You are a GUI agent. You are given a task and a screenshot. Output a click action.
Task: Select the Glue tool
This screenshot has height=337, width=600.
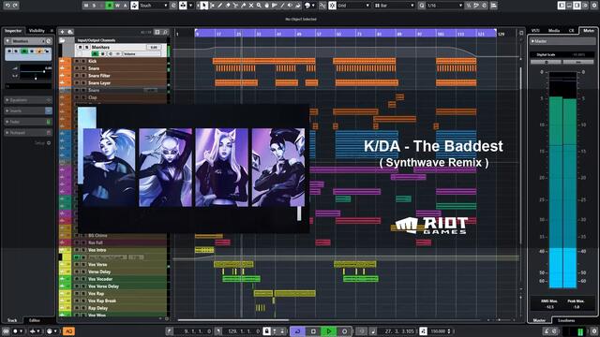click(244, 6)
